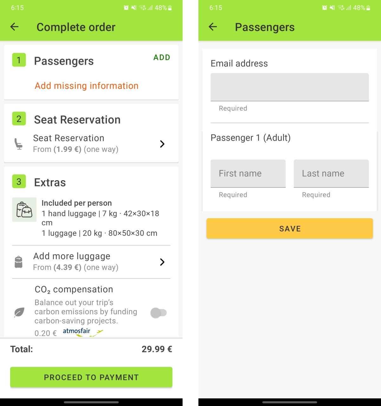Tap the included luggage bags icon
The width and height of the screenshot is (381, 406).
coord(24,210)
